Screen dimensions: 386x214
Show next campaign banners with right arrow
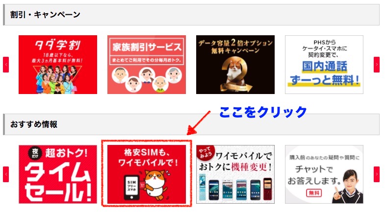coord(376,65)
